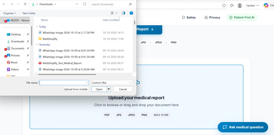274x135 pixels.
Task: Click the file list vertical scrollbar
Action: click(134, 22)
